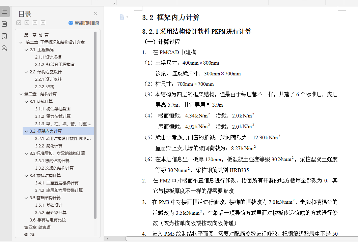Click line 屋面梁上女儿墙的梁间荷载为
This screenshot has width=358, height=242.
tap(205, 148)
